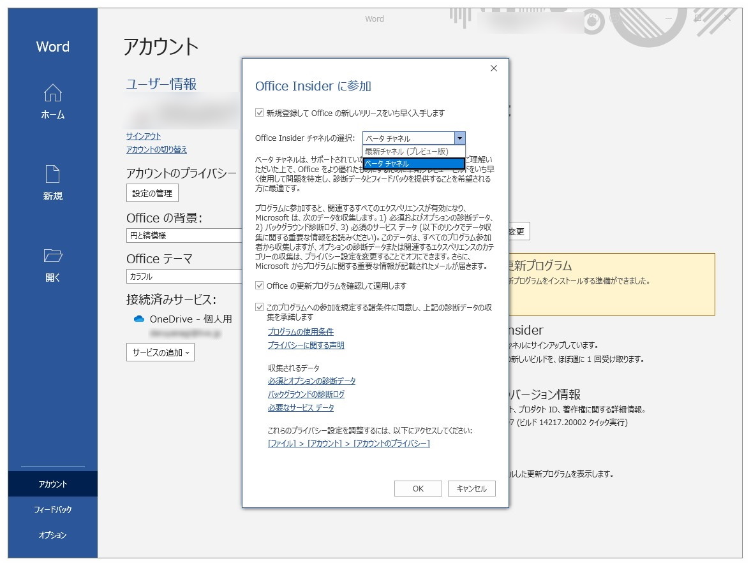751x566 pixels.
Task: Open オプション from the sidebar
Action: coord(53,535)
